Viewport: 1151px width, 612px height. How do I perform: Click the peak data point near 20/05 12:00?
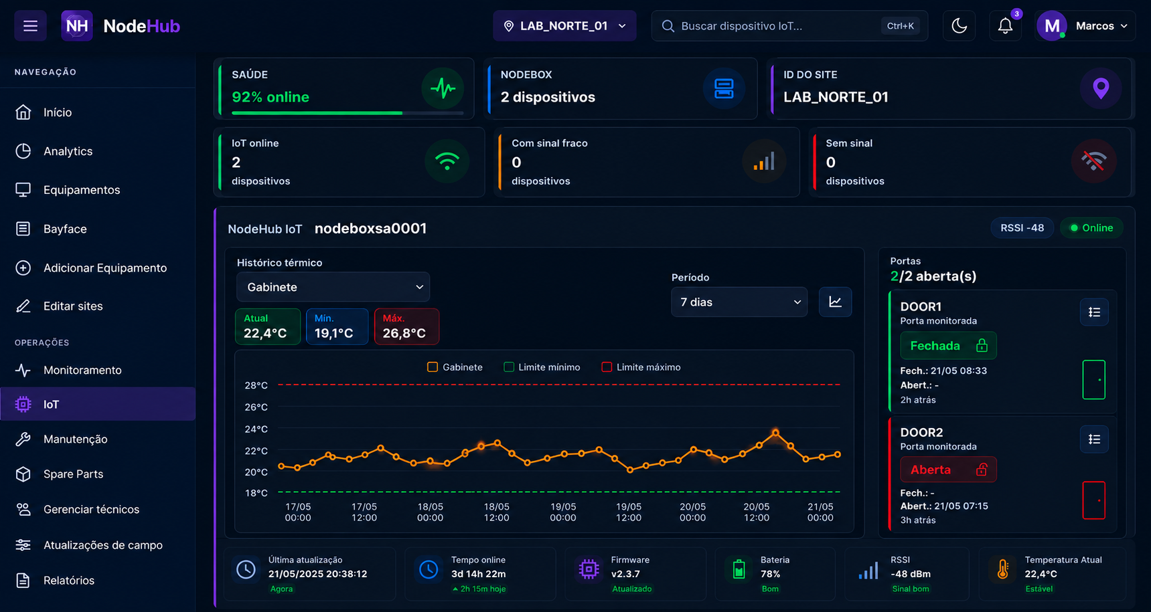[x=775, y=433]
